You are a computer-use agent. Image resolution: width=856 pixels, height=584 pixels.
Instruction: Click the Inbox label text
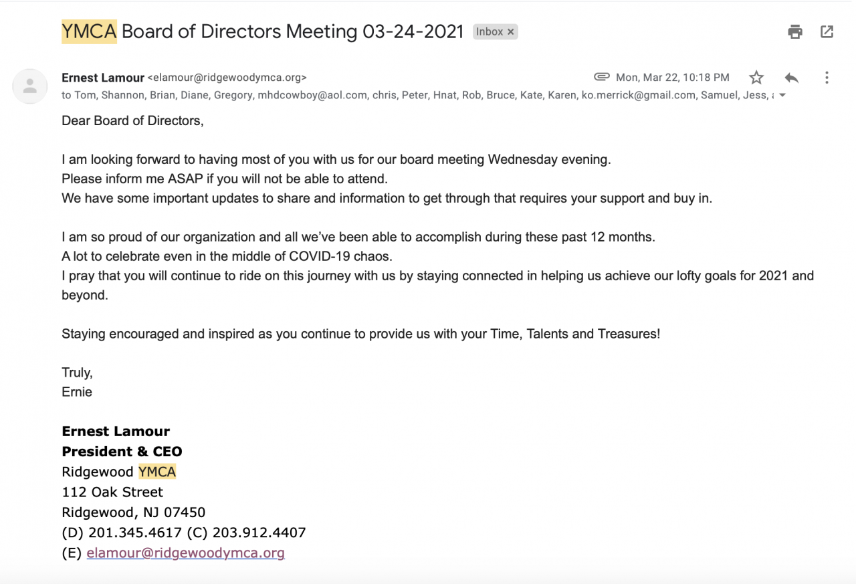(x=490, y=32)
